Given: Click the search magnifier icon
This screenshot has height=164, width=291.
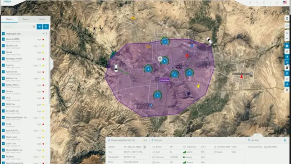Looking at the screenshot, I should [34, 26].
